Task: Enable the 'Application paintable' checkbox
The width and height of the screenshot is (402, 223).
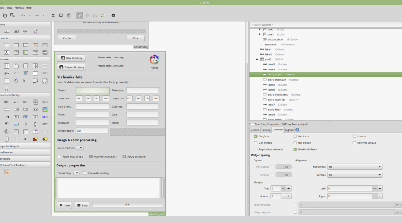Action: click(256, 149)
